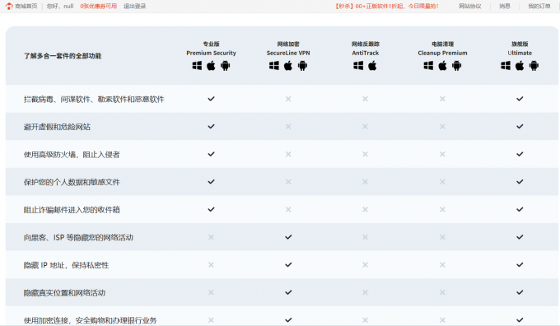Select the 专业版 Premium Security column header
This screenshot has height=326, width=560.
coord(211,49)
